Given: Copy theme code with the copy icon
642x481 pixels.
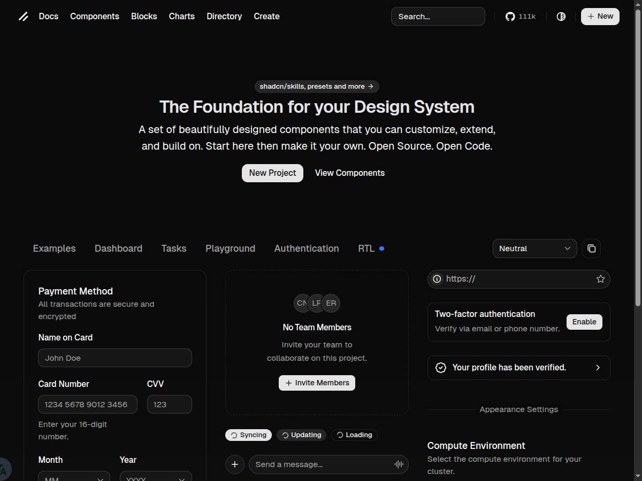Looking at the screenshot, I should point(591,249).
